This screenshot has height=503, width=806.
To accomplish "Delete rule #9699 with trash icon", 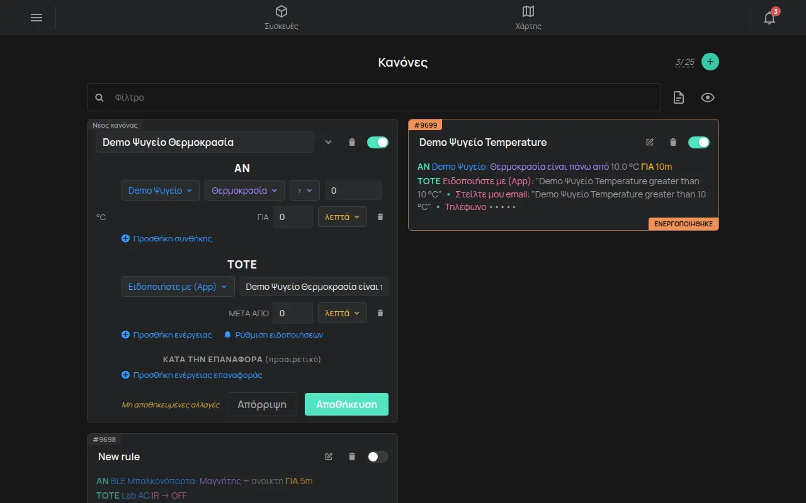I will pos(673,142).
